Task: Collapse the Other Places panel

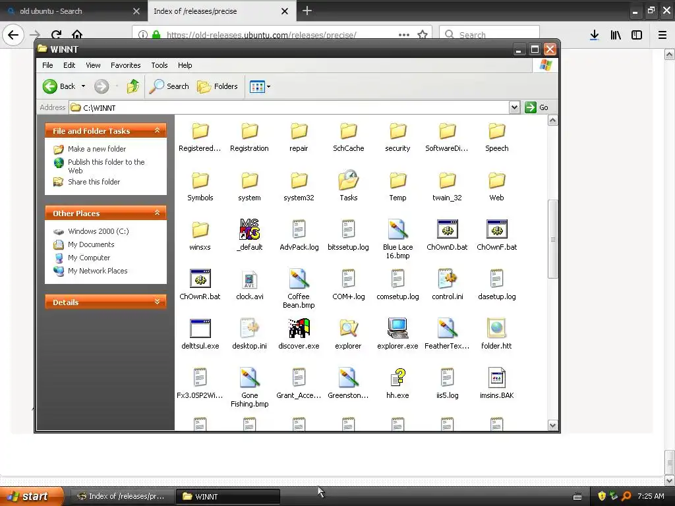Action: click(x=157, y=213)
